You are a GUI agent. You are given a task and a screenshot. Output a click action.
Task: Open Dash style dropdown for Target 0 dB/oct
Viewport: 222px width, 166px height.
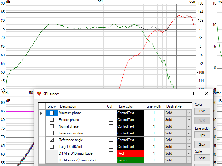coord(189,147)
